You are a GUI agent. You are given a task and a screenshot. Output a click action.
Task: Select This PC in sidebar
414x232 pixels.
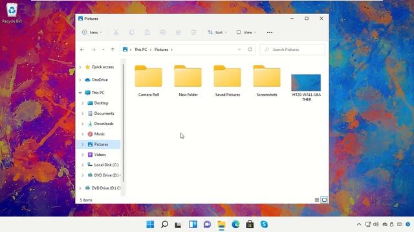point(98,93)
